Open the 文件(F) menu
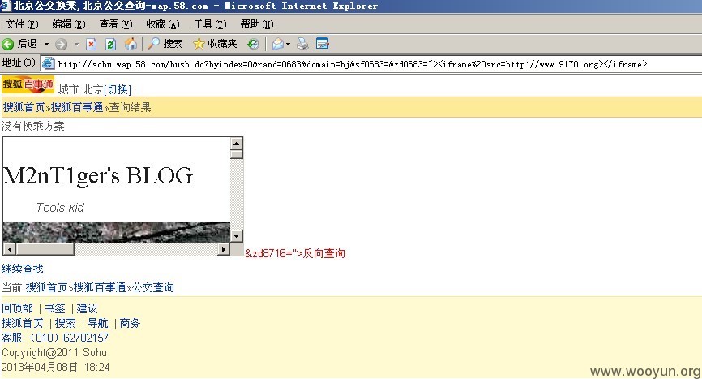This screenshot has width=702, height=379. 22,24
